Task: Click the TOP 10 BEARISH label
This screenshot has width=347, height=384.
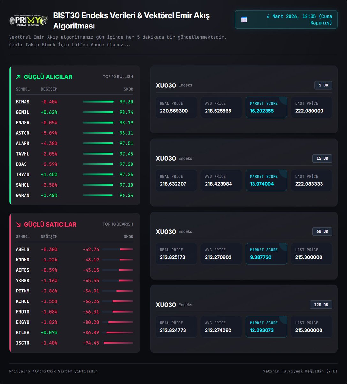Action: pyautogui.click(x=118, y=224)
